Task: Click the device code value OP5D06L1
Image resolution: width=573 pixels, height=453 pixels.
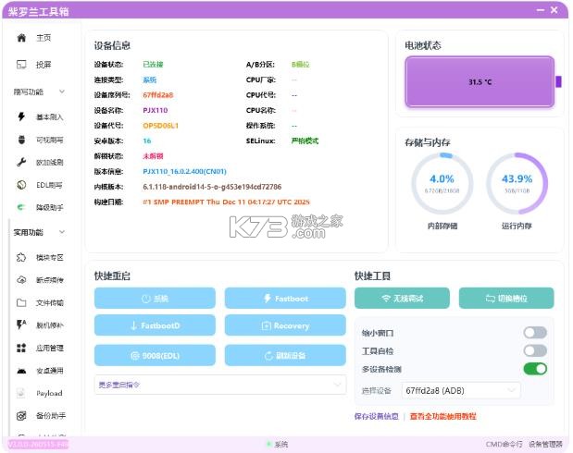Action: click(161, 126)
